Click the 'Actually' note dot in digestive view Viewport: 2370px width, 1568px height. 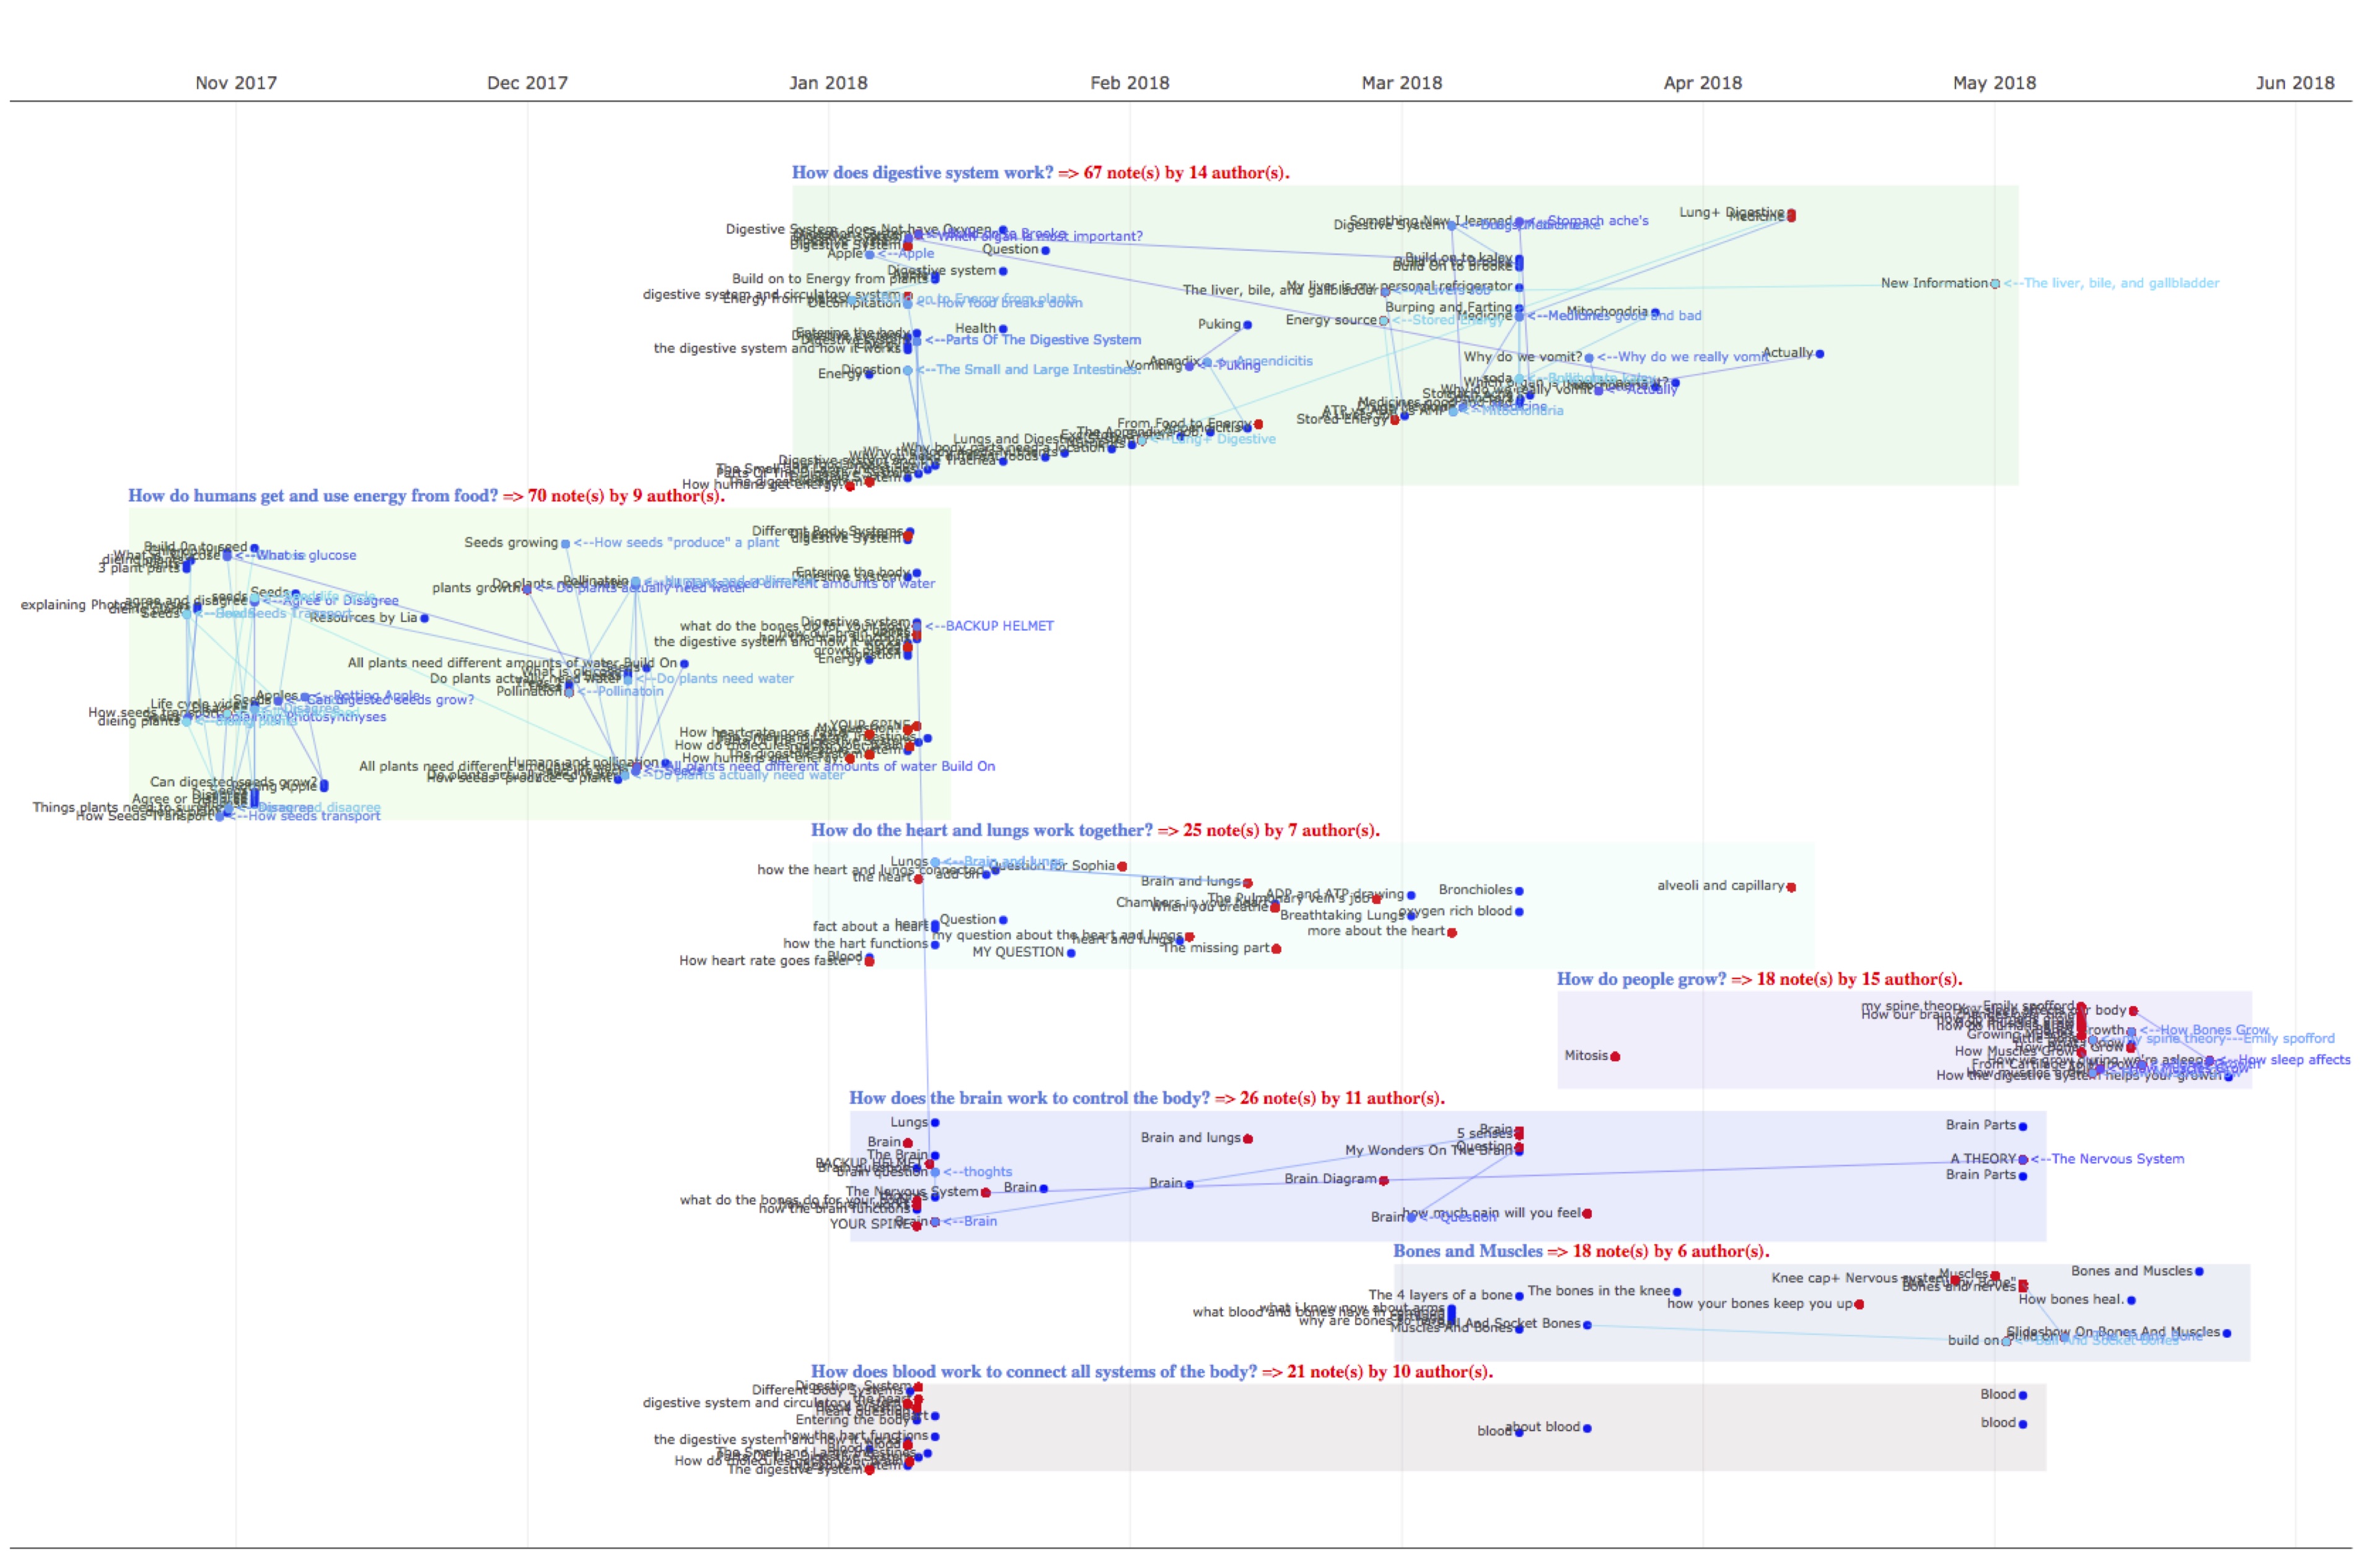[x=1819, y=354]
